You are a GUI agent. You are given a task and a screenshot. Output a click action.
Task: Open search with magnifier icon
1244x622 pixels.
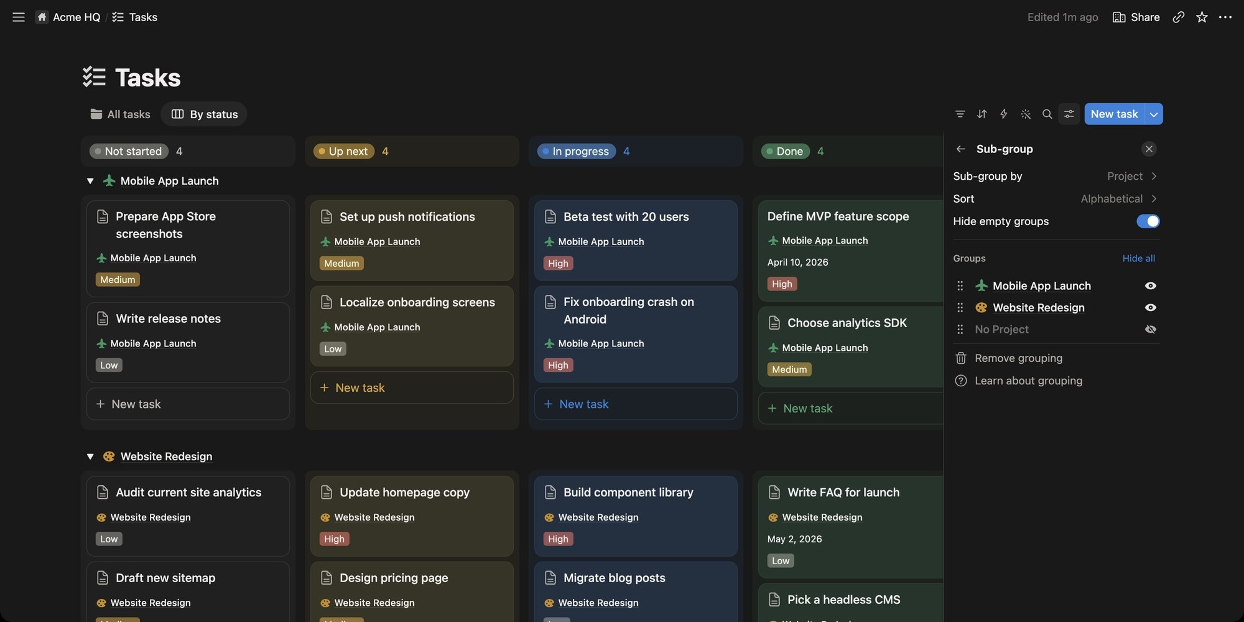point(1047,114)
